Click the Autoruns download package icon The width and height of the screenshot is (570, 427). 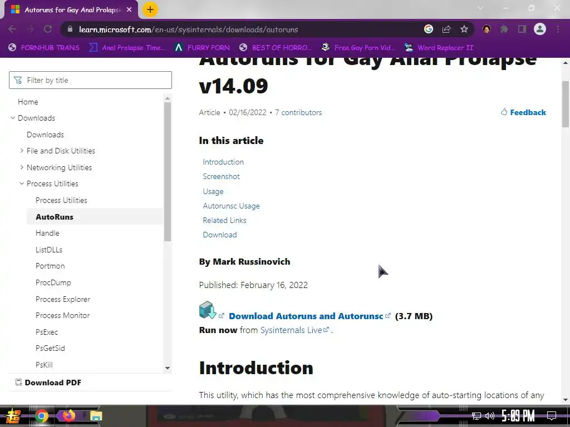[208, 310]
